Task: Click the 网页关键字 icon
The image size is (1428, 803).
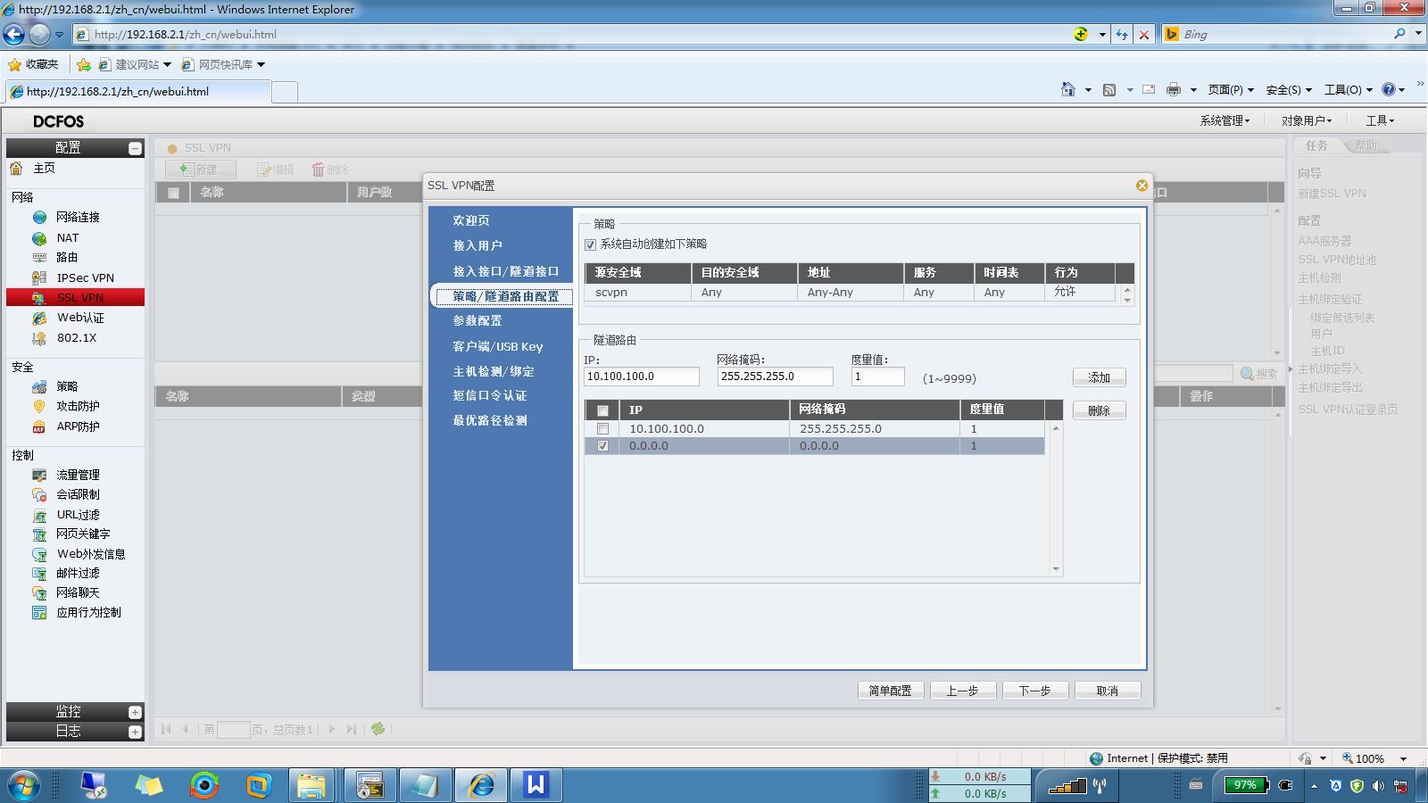Action: (39, 534)
